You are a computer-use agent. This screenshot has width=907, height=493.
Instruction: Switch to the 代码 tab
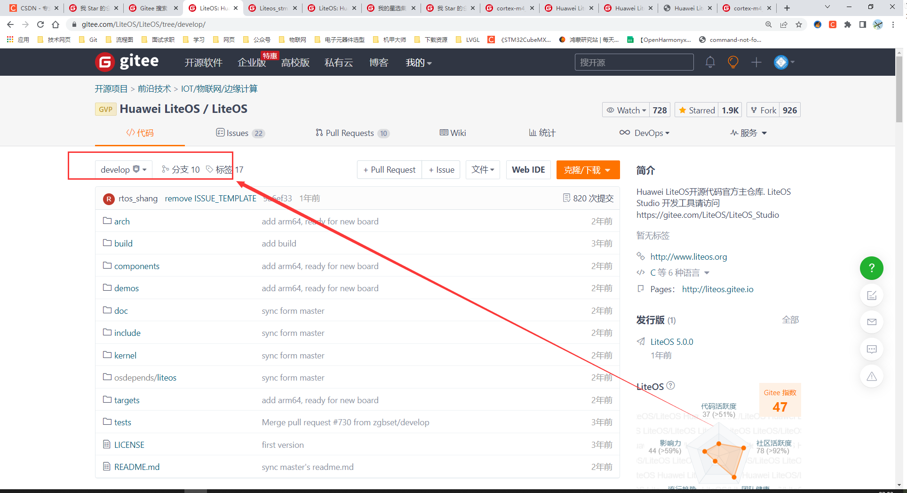[x=140, y=133]
